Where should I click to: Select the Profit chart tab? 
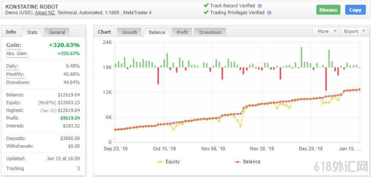pyautogui.click(x=182, y=32)
